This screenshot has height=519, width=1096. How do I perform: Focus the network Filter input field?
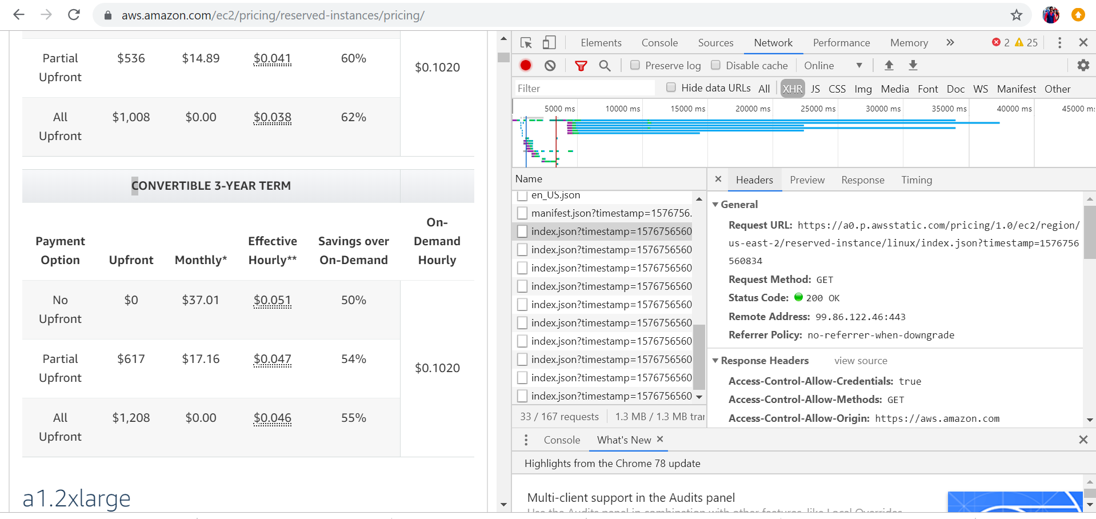click(584, 88)
